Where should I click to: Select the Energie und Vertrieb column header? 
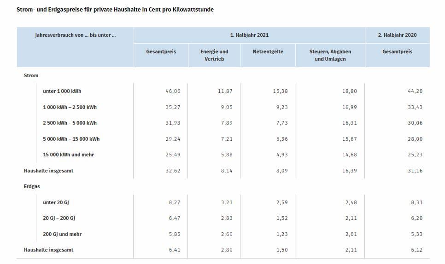pos(214,55)
